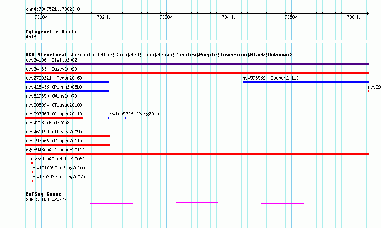
Task: Click the thin red line under nsv829850
Action: tap(197, 100)
